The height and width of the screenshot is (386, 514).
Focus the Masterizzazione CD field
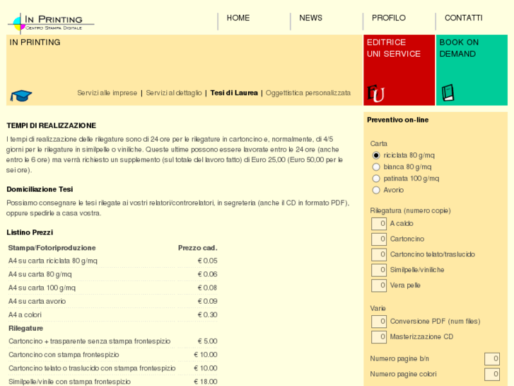point(379,336)
